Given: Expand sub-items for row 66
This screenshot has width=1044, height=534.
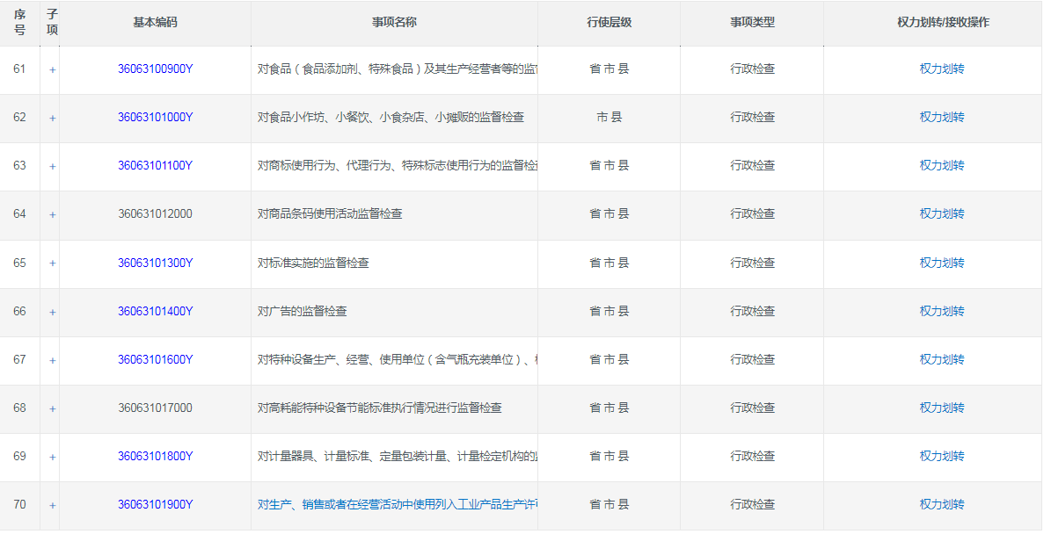Looking at the screenshot, I should point(53,312).
